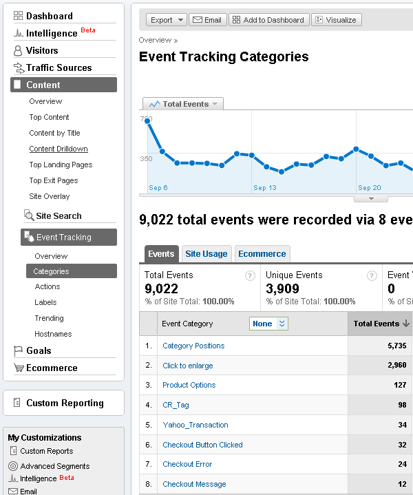Click the Site Search magnifier icon
Image resolution: width=413 pixels, height=495 pixels.
point(28,215)
